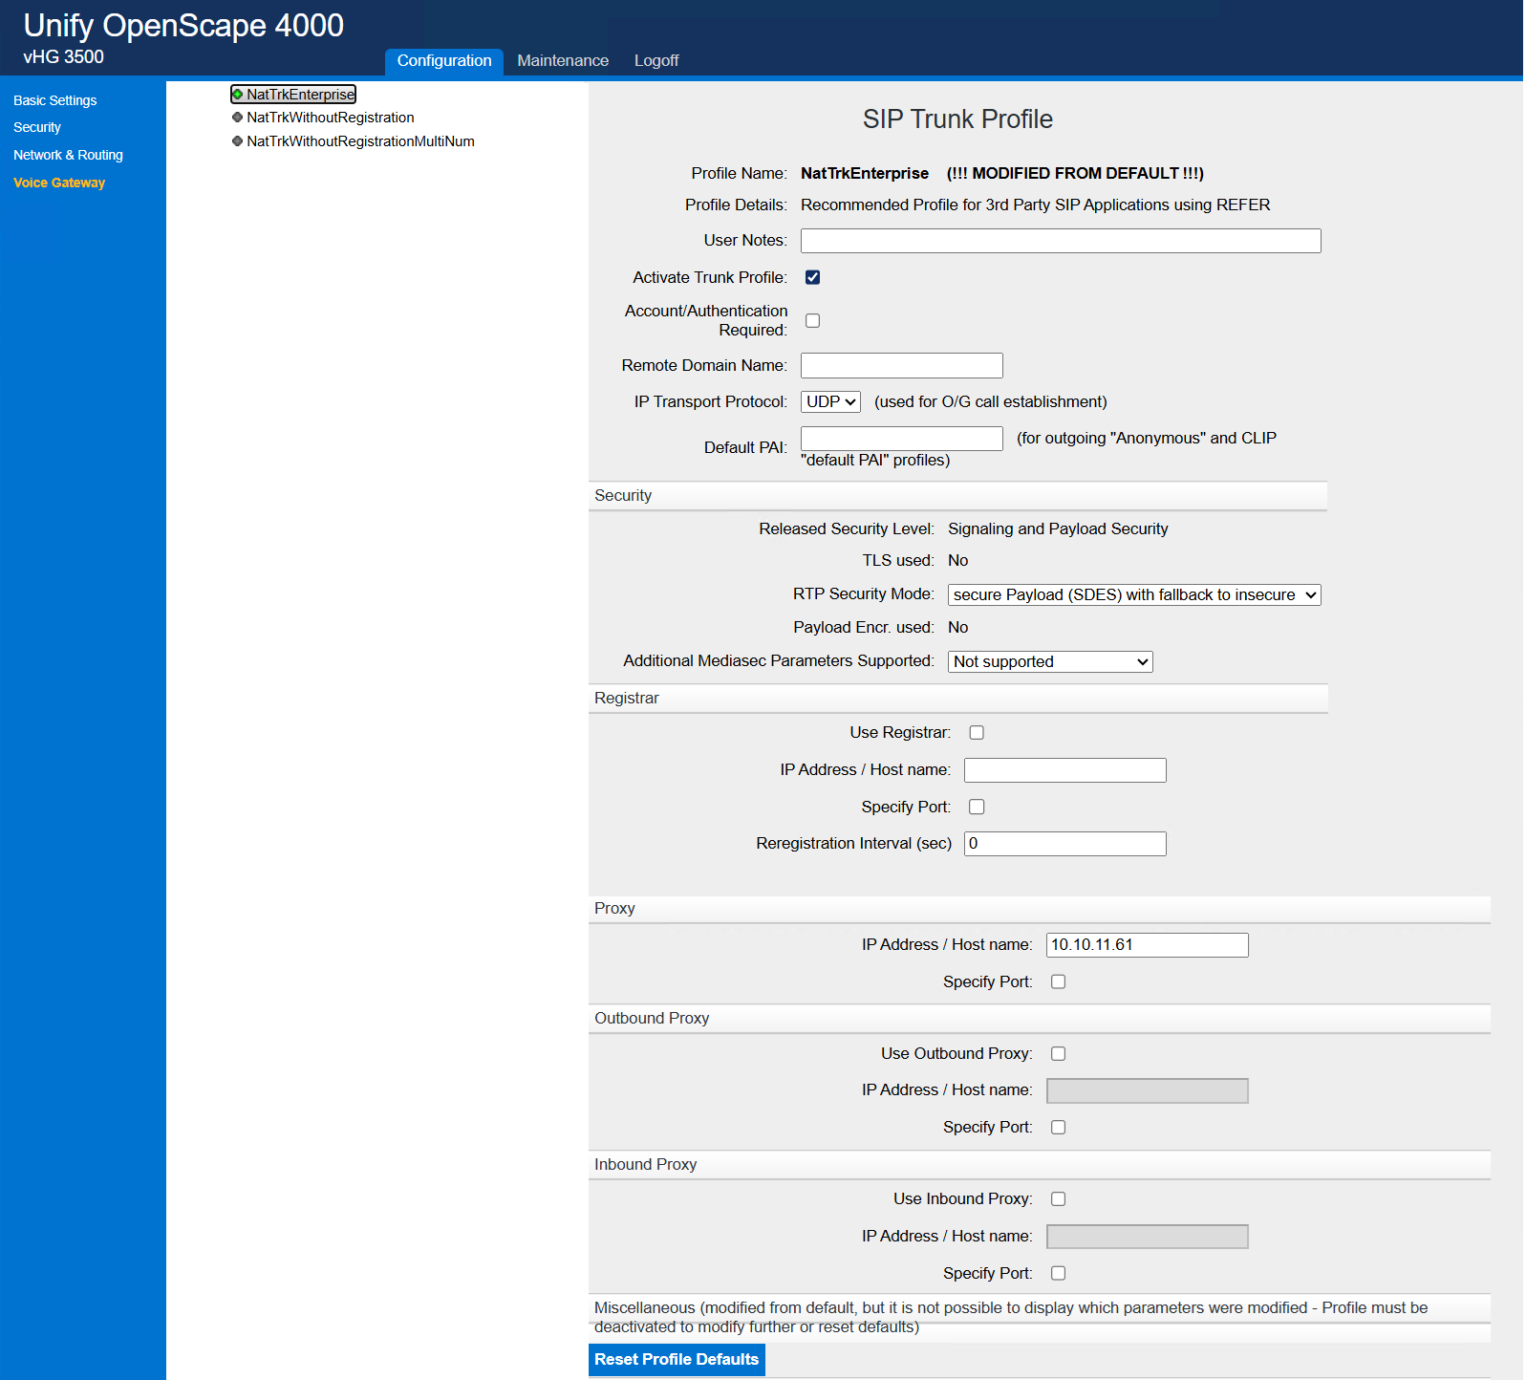
Task: Click the Reset Profile Defaults button
Action: click(677, 1360)
